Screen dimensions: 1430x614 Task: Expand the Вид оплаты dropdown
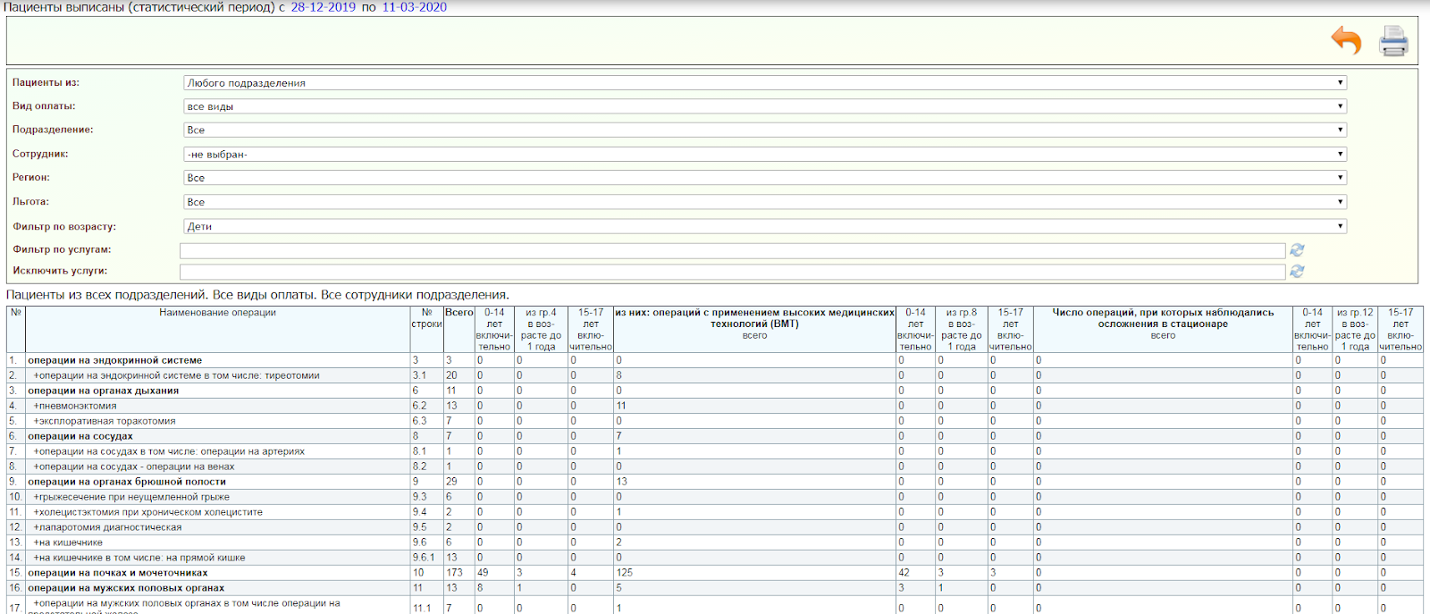764,106
